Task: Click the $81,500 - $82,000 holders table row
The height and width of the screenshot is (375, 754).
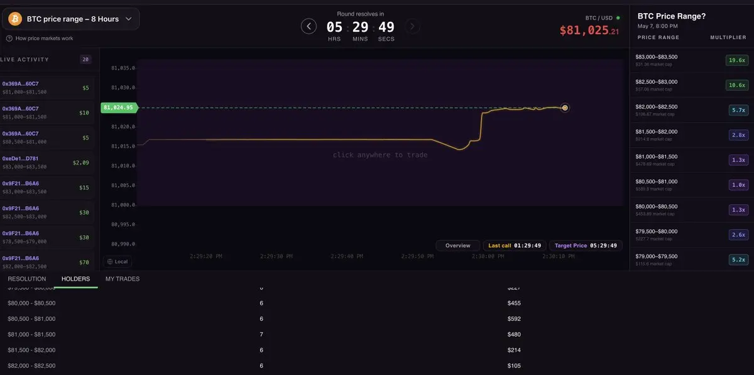Action: pos(377,350)
